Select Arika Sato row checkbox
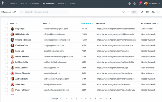The image size is (162, 102). [x=6, y=84]
